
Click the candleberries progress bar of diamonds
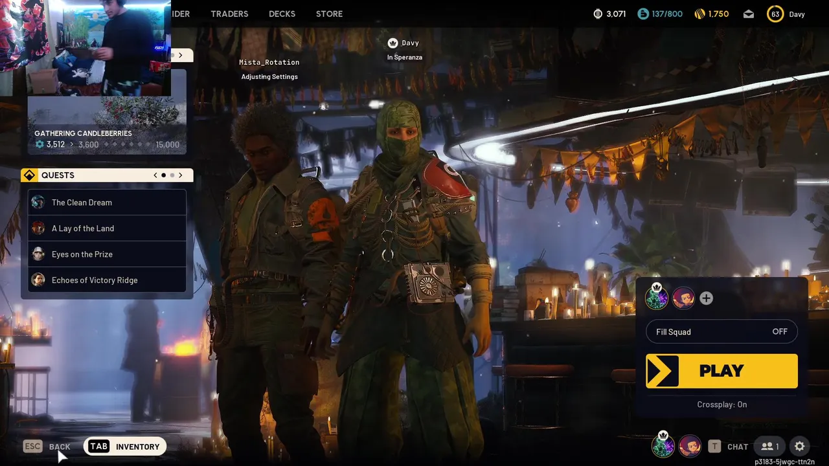127,144
